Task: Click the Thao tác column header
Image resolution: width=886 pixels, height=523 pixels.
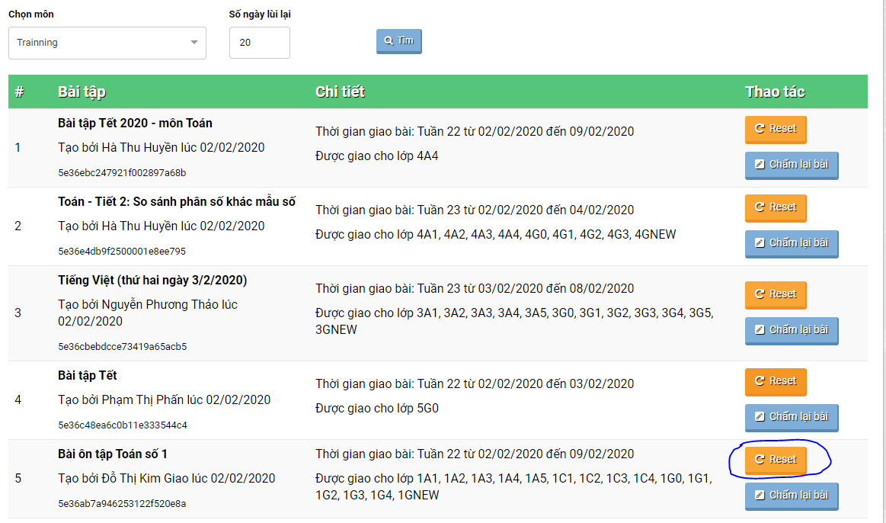Action: coord(775,92)
